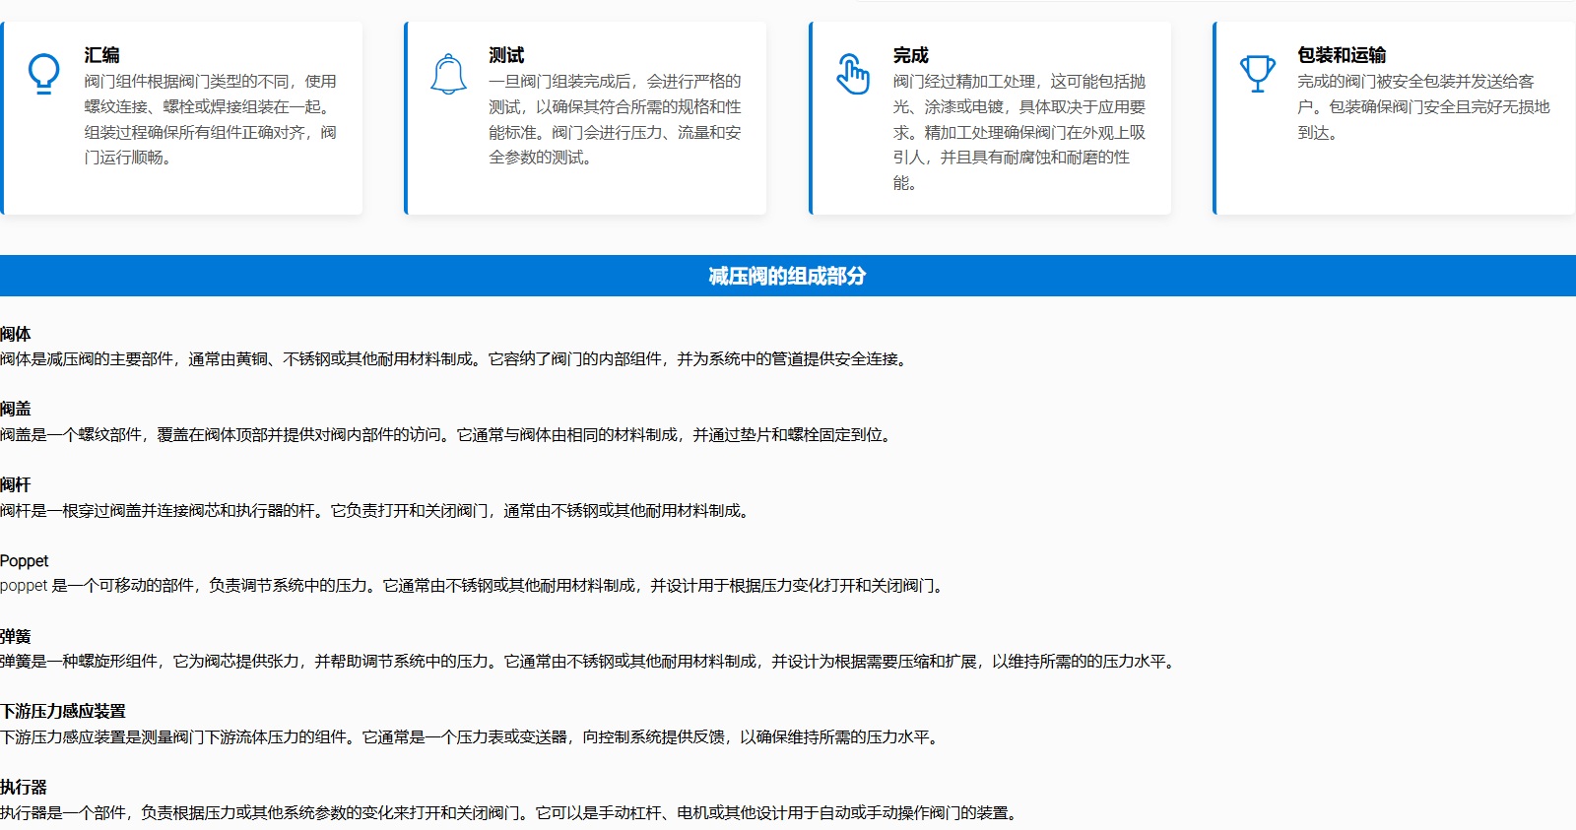Viewport: 1576px width, 830px height.
Task: Click the Poppet section heading
Action: 25,560
